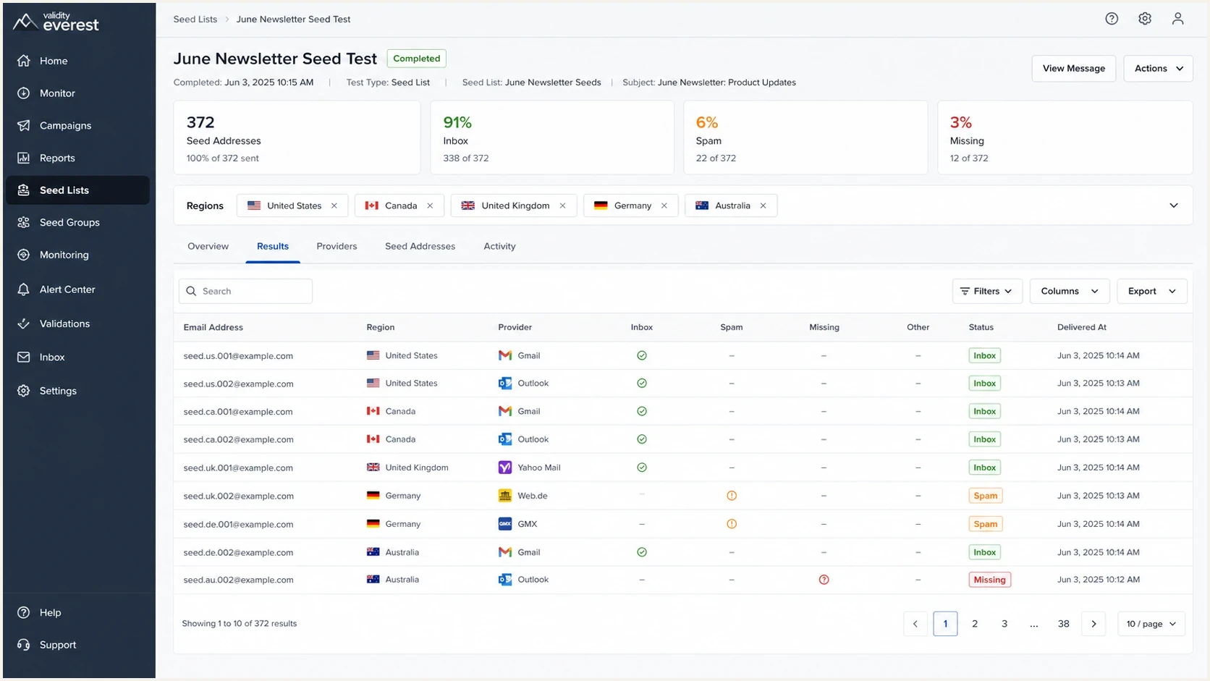This screenshot has height=681, width=1210.
Task: Click the Monitoring target icon
Action: pyautogui.click(x=24, y=255)
